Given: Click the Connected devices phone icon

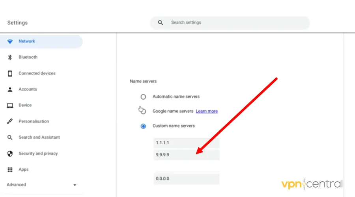Looking at the screenshot, I should (x=10, y=74).
